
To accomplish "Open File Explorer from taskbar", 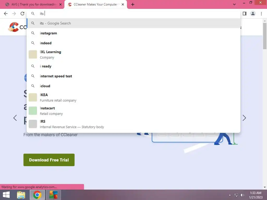I will pos(21,195).
